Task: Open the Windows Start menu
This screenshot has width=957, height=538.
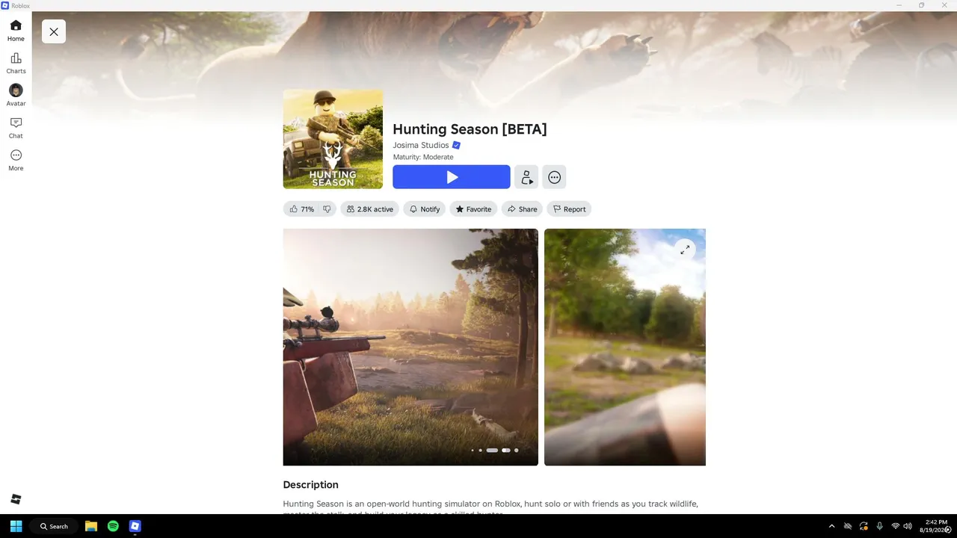Action: pyautogui.click(x=16, y=526)
